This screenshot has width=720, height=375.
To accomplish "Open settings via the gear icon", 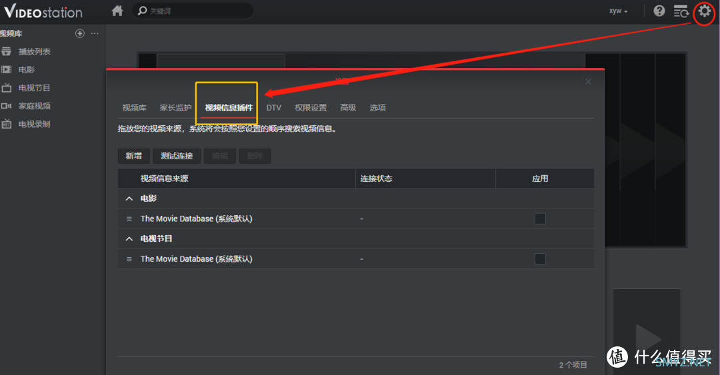I will point(705,11).
